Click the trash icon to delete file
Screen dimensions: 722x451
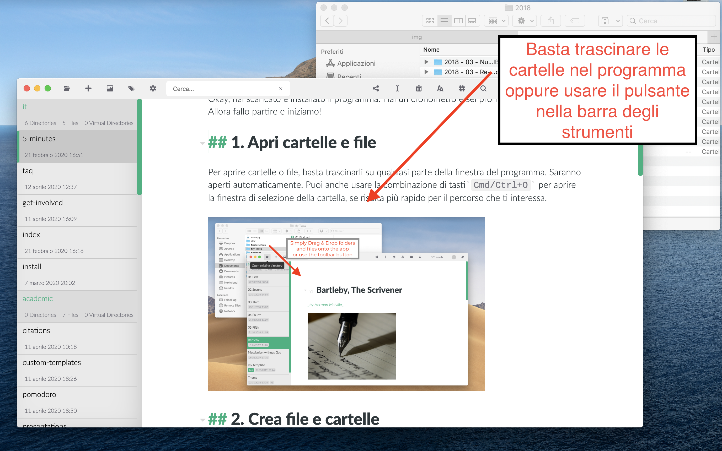coord(419,89)
